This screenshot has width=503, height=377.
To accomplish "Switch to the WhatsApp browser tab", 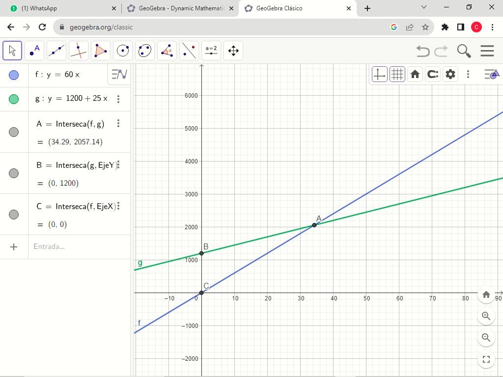I will (39, 8).
